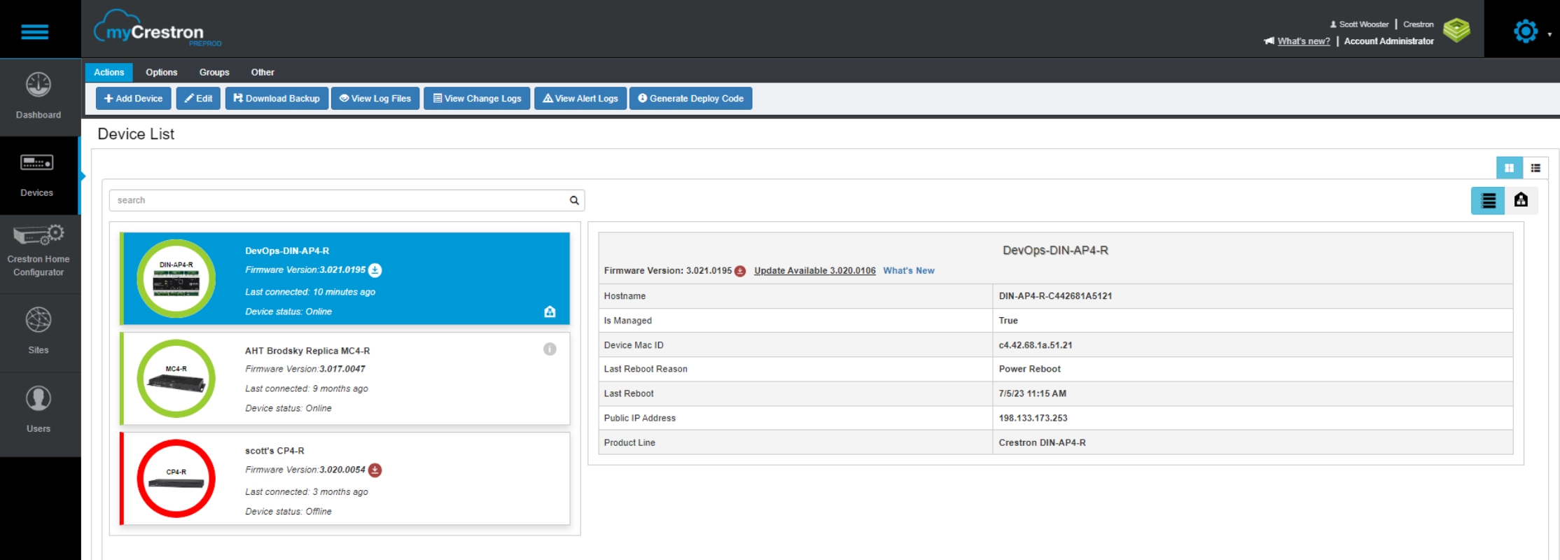1560x560 pixels.
Task: Switch to the Groups tab
Action: [x=214, y=72]
